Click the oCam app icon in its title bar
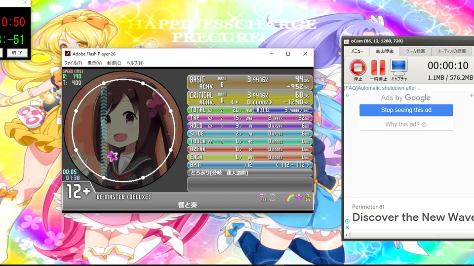Screen dimensions: 474x266 pyautogui.click(x=347, y=41)
